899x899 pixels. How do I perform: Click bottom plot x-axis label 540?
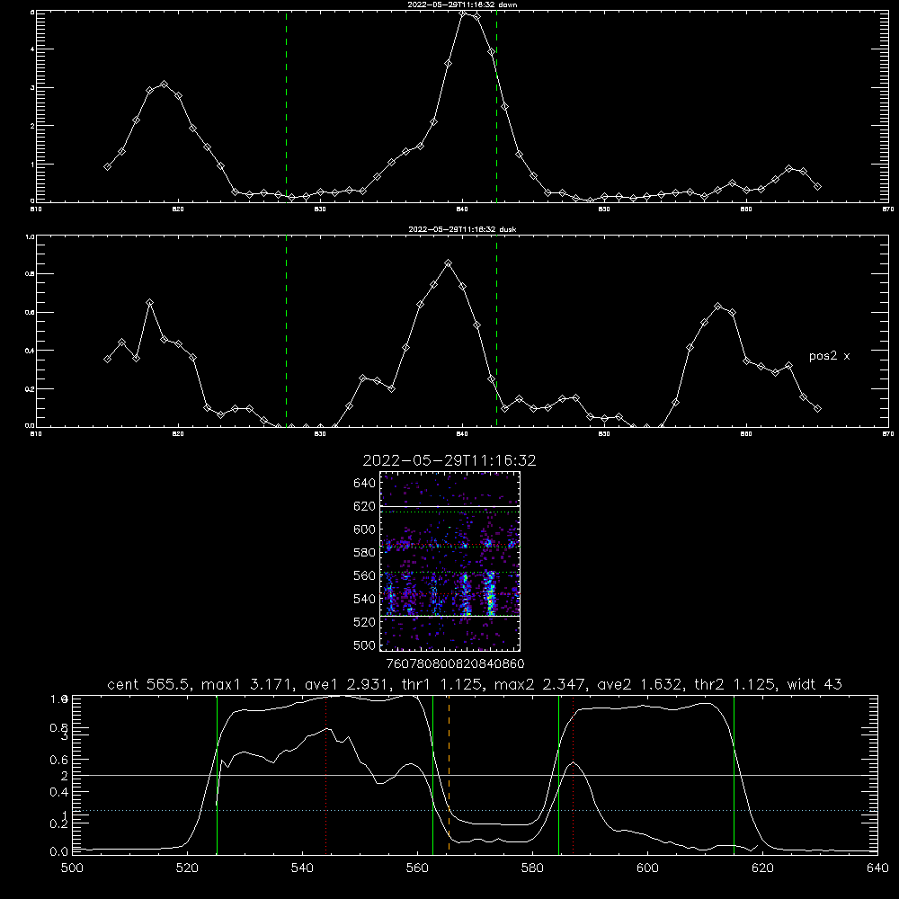pos(302,868)
